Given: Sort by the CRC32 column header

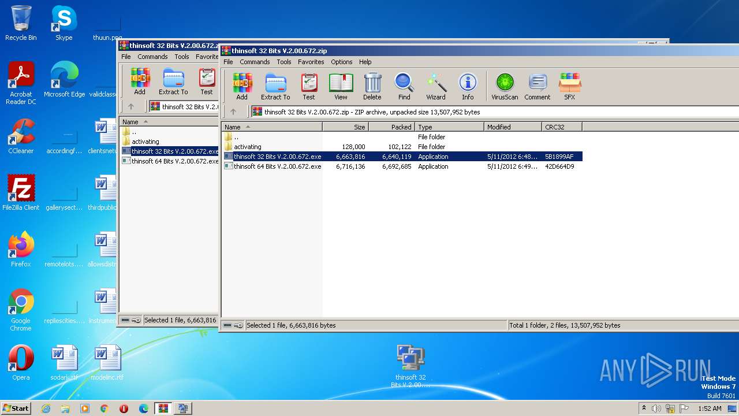Looking at the screenshot, I should (562, 127).
